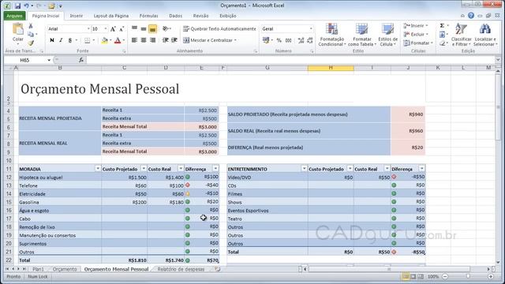
Task: Click the Cut scissors icon
Action: (x=31, y=26)
